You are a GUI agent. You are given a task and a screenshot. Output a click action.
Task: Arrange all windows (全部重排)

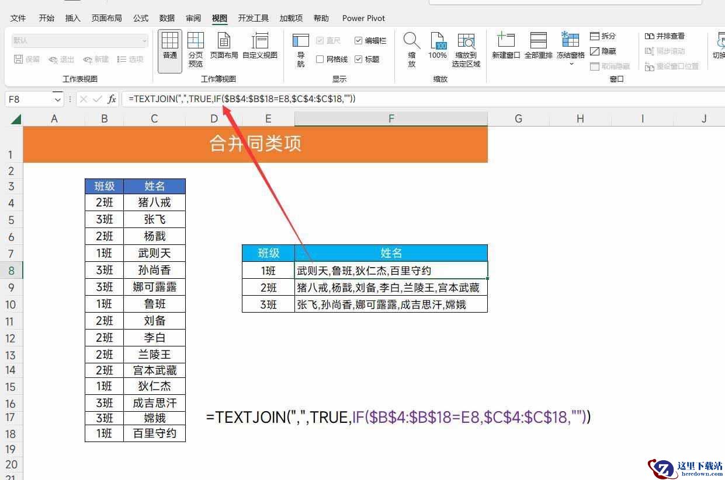click(x=538, y=47)
